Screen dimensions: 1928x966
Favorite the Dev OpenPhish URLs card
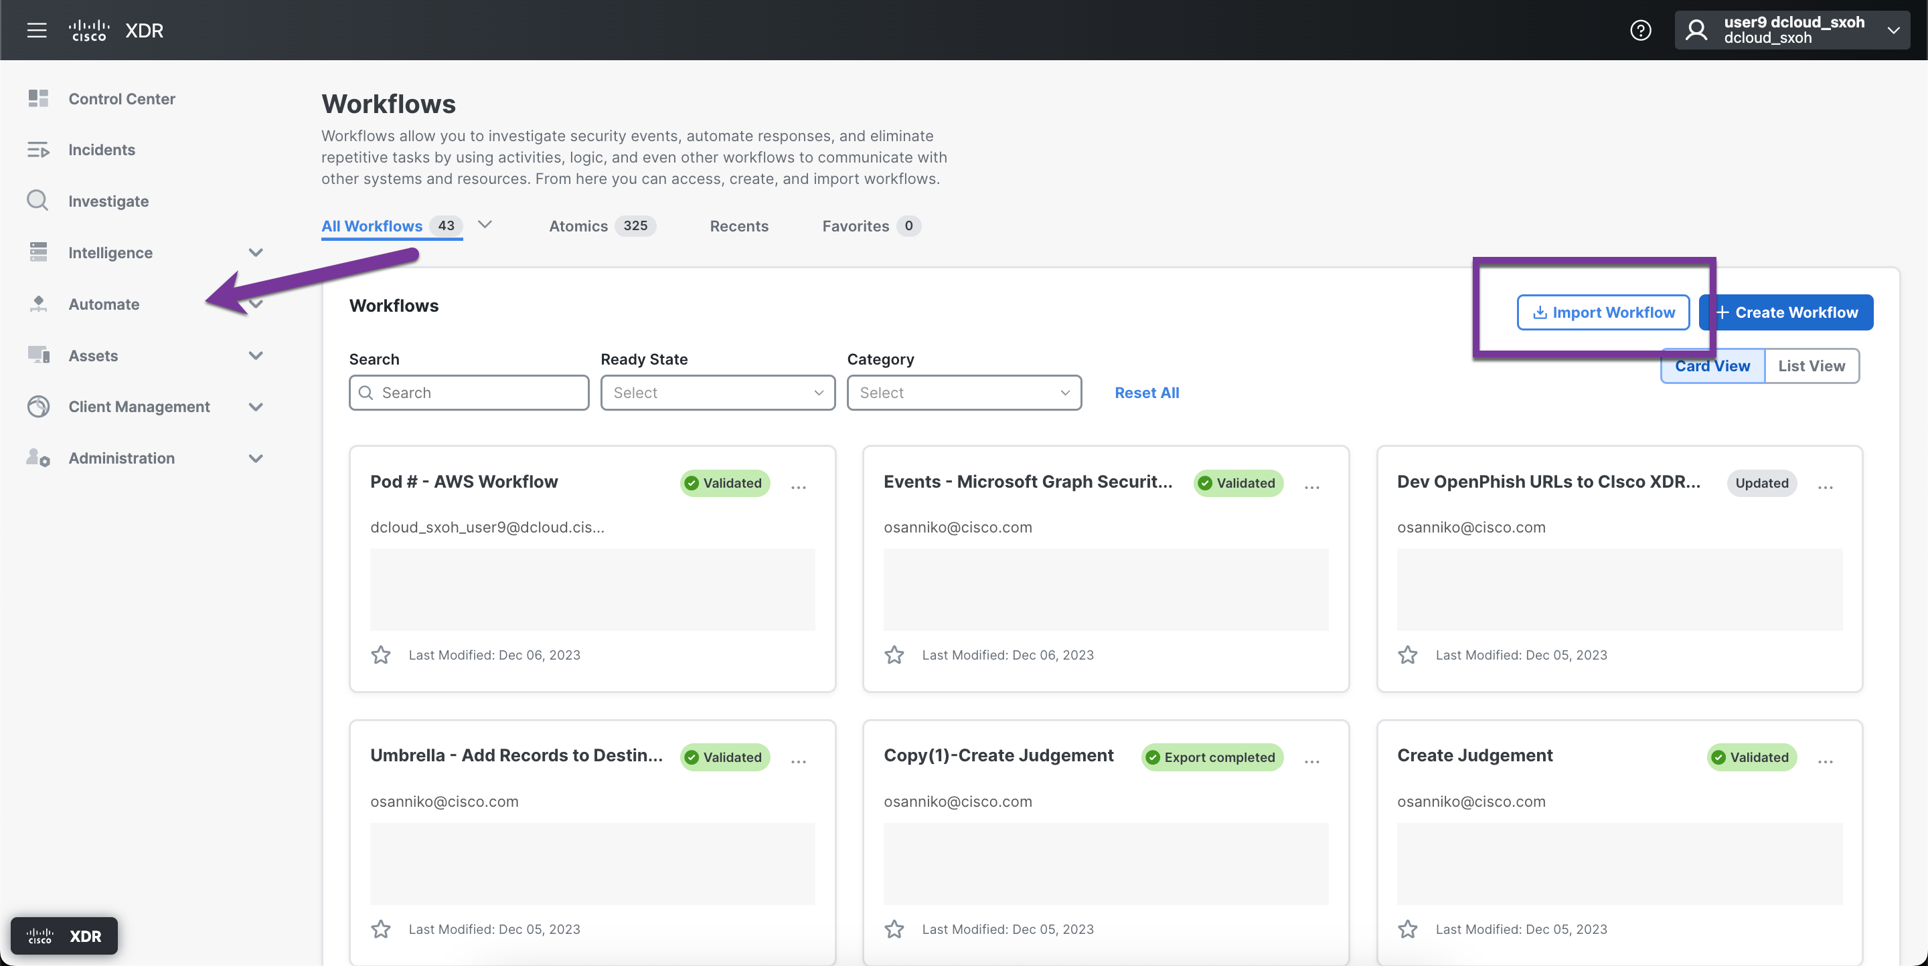point(1408,655)
